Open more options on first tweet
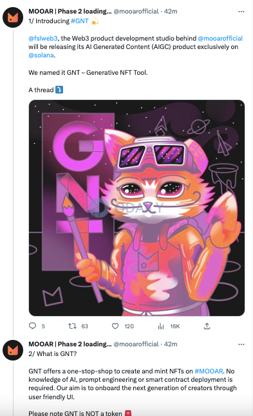253x416 pixels. (x=241, y=12)
